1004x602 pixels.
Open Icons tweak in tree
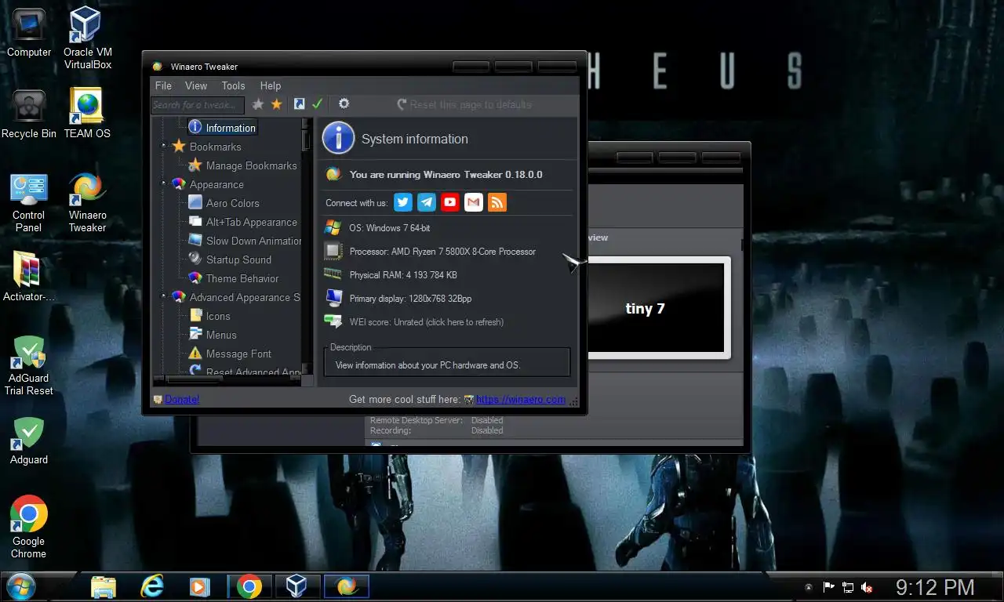point(218,316)
